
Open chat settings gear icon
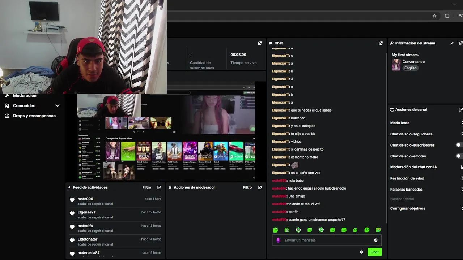click(x=361, y=252)
